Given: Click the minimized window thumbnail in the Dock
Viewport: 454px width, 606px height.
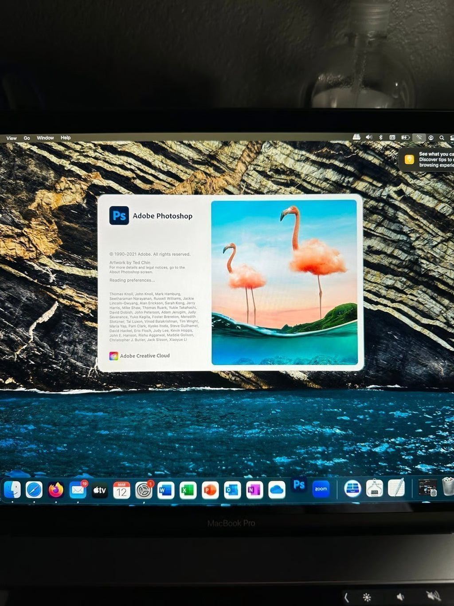Looking at the screenshot, I should click(x=427, y=488).
